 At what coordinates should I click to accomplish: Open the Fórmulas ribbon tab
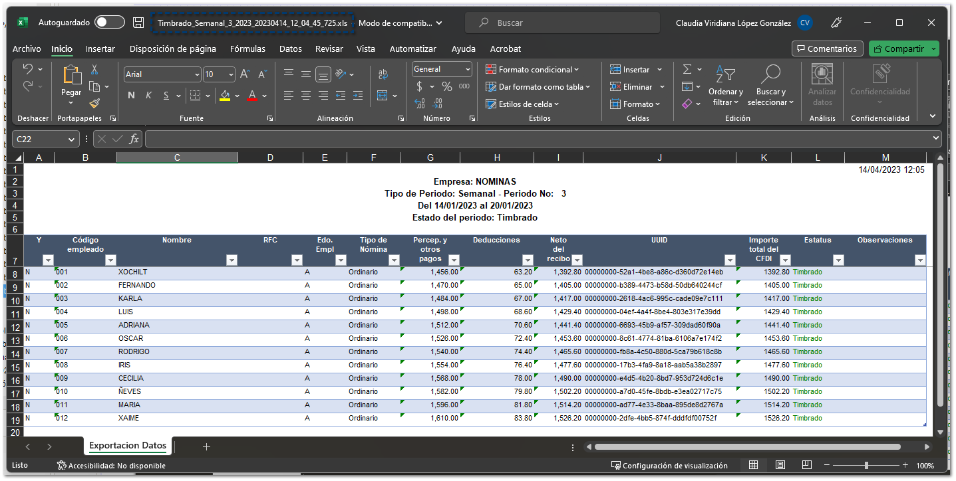point(247,48)
